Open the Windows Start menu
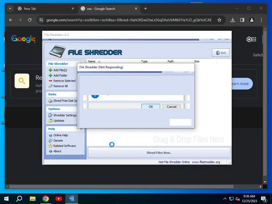Image resolution: width=272 pixels, height=204 pixels. [6, 199]
